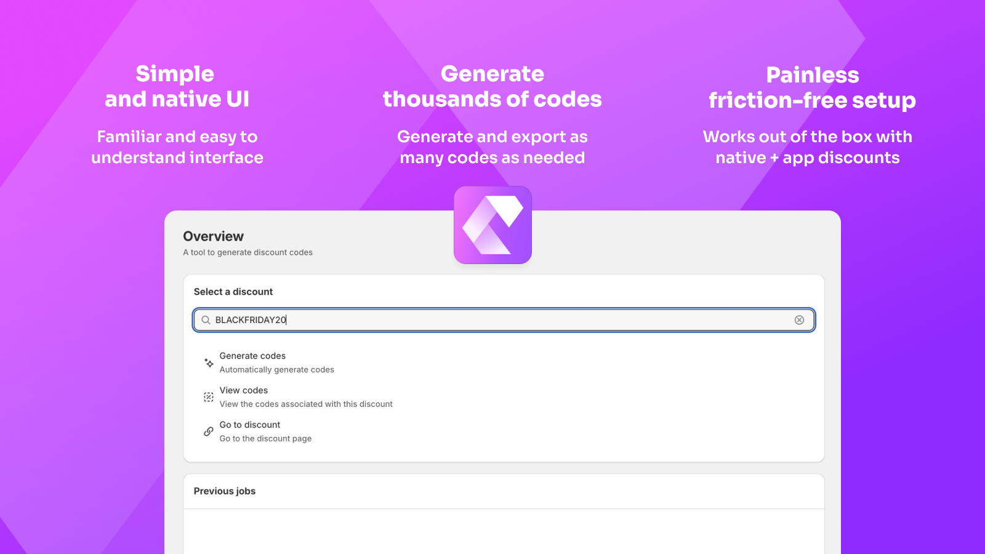Select the Generate codes action

click(252, 356)
